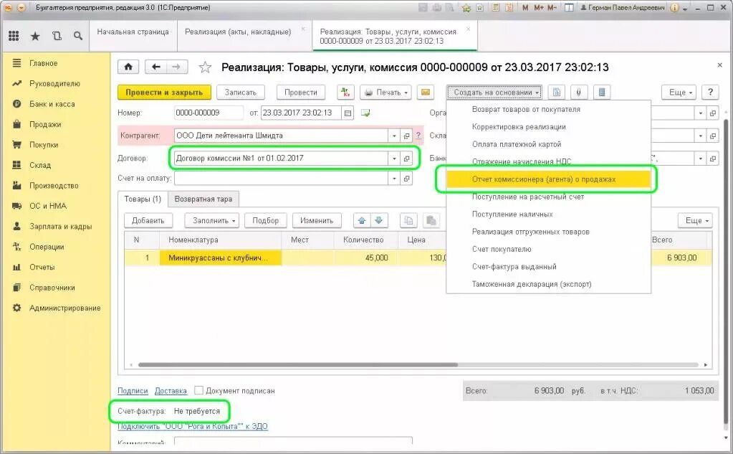Paste rows icon in table toolbar
Screen dimensions: 733x454
pos(431,220)
